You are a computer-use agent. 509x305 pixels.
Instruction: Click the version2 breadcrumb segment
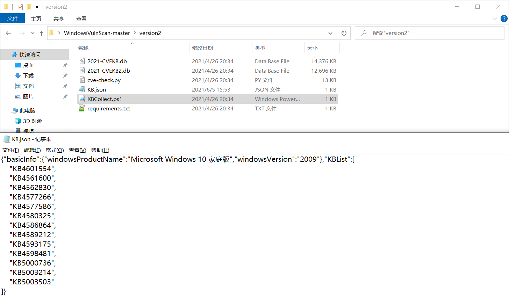(150, 33)
